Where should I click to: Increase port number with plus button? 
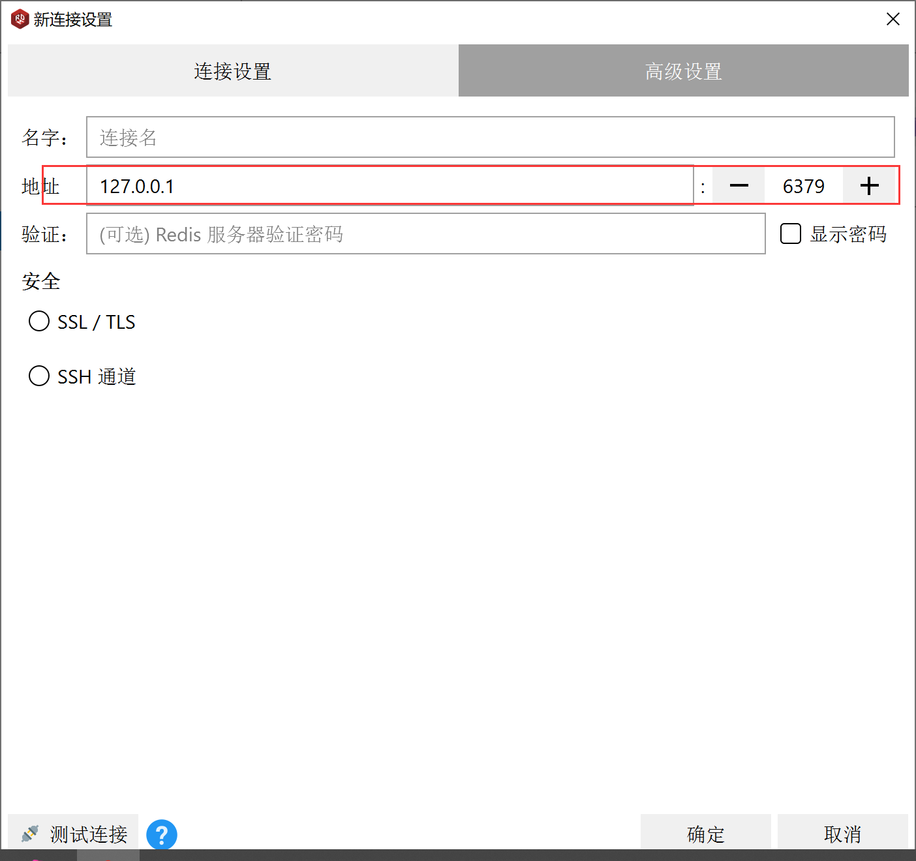point(869,186)
